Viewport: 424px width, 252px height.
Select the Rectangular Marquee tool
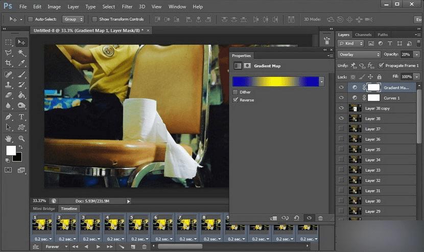(x=9, y=42)
